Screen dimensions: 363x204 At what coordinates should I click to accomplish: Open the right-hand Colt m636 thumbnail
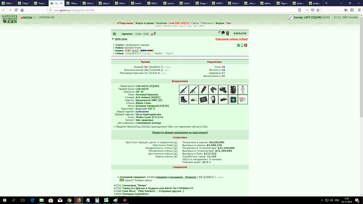pyautogui.click(x=194, y=90)
